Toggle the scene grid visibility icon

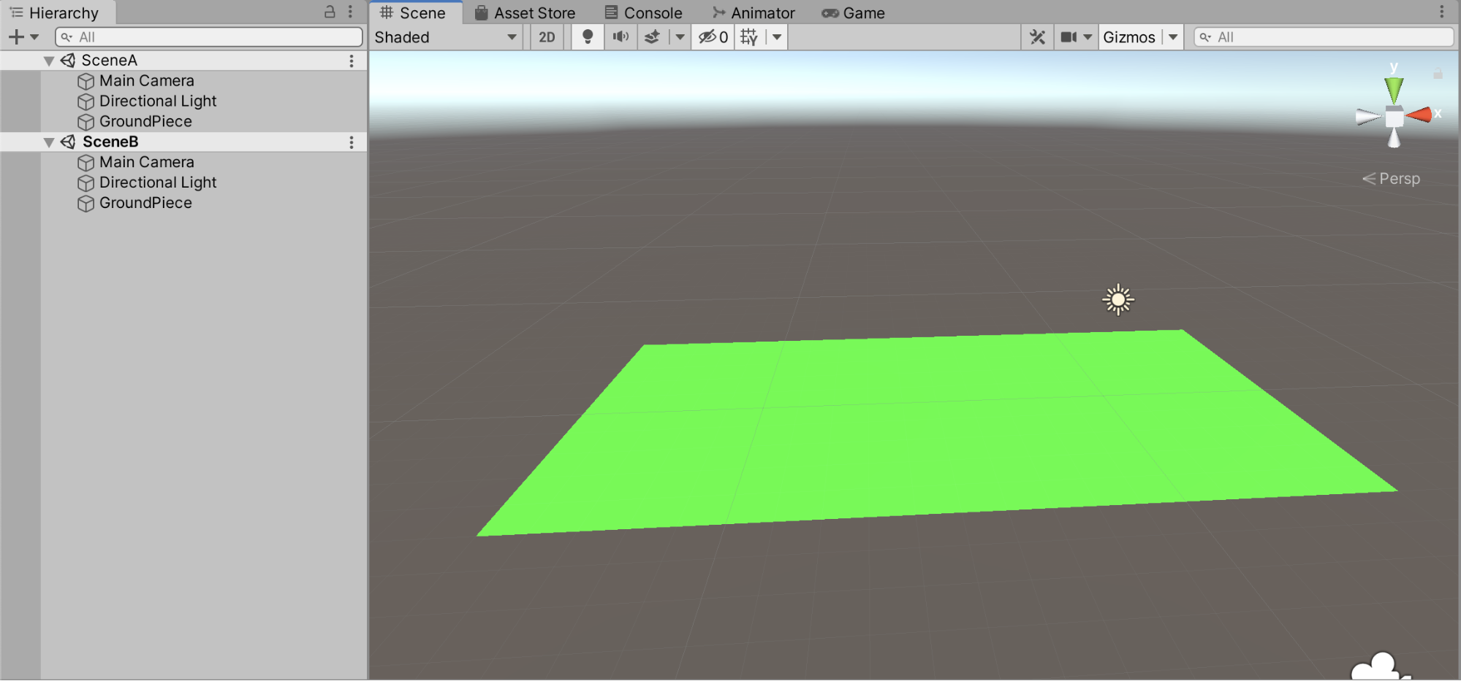coord(749,37)
